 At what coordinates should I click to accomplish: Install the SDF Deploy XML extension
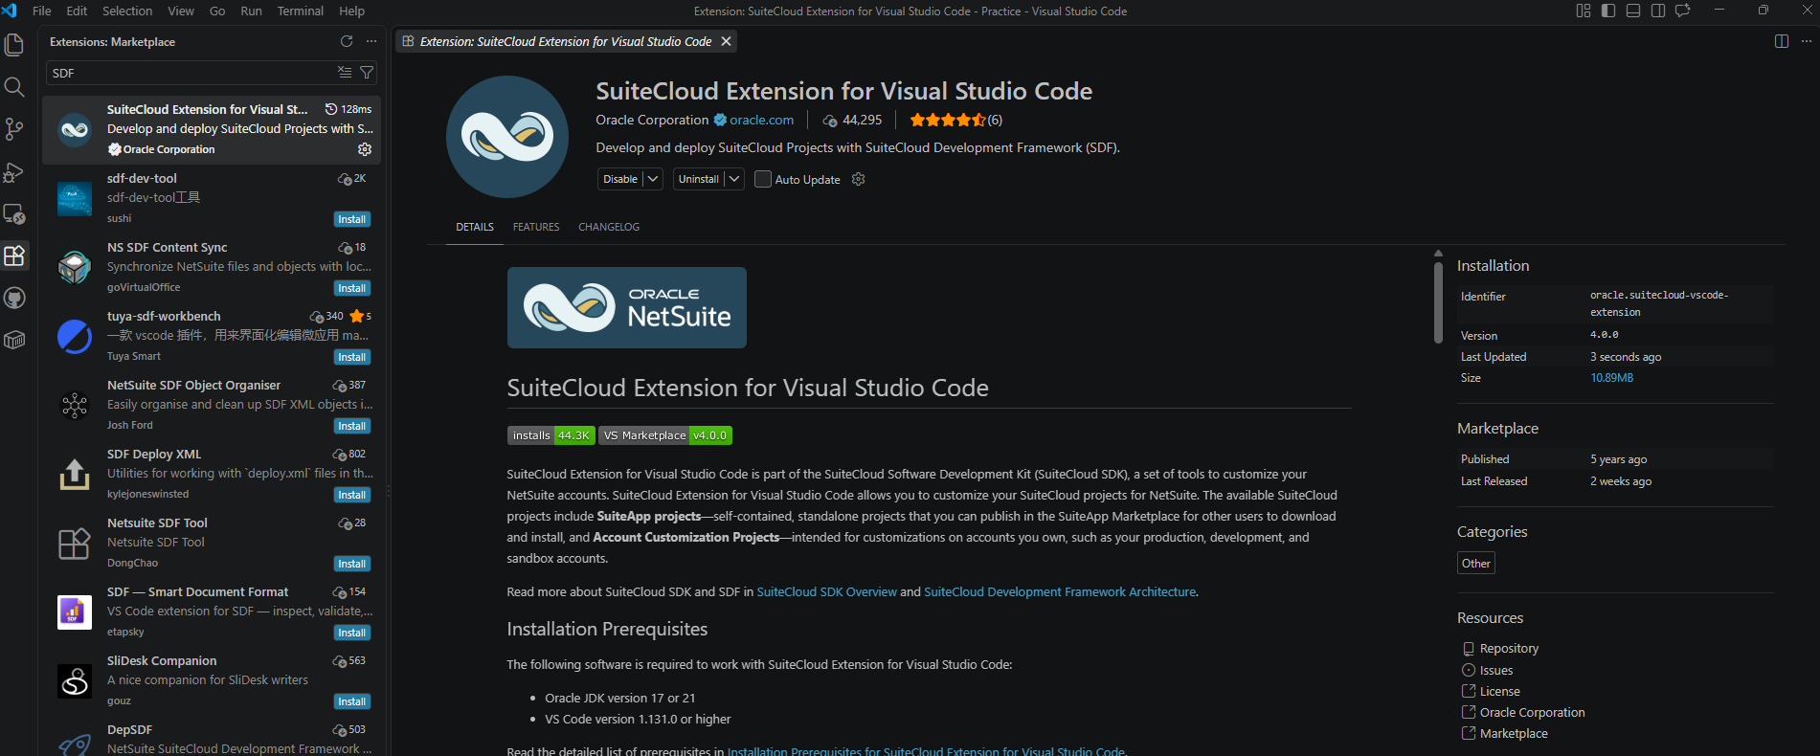[352, 495]
